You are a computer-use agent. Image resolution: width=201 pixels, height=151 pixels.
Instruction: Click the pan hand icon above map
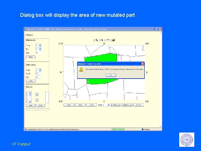(x=108, y=40)
